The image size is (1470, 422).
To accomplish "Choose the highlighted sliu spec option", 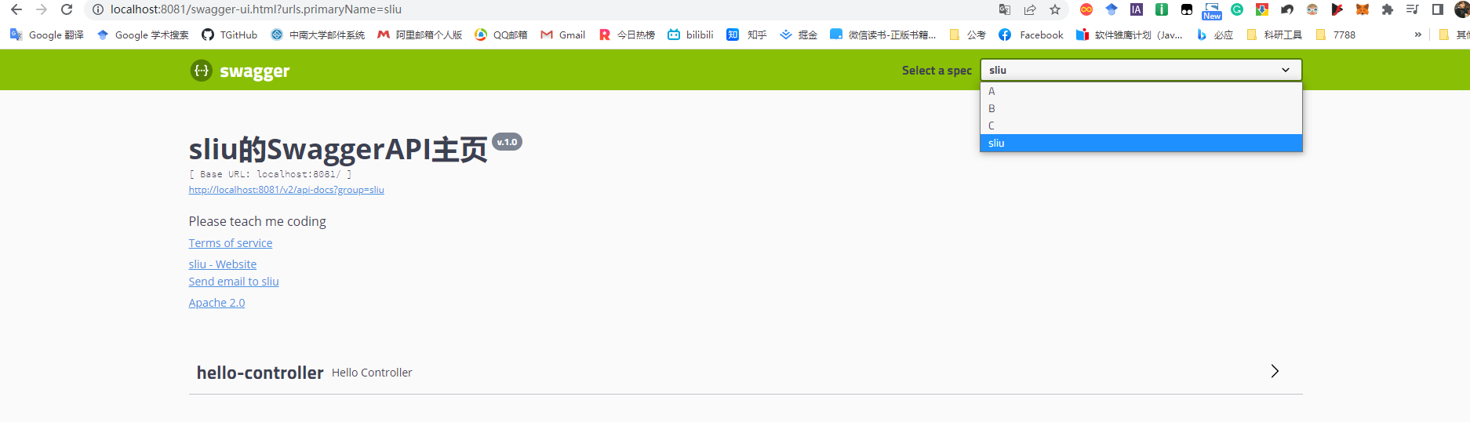I will [x=1141, y=143].
